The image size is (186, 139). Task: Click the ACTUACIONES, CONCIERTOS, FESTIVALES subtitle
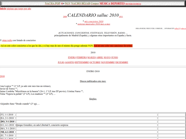(x=93, y=33)
